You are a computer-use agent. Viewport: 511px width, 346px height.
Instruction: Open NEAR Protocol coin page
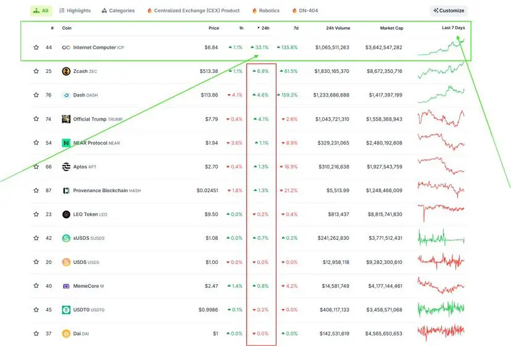point(96,143)
